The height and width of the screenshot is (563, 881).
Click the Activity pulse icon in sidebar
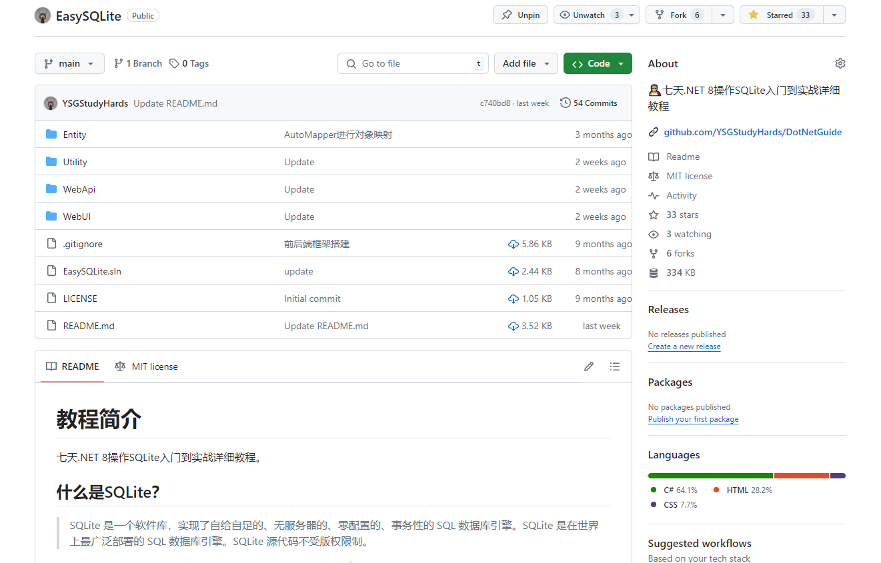654,195
